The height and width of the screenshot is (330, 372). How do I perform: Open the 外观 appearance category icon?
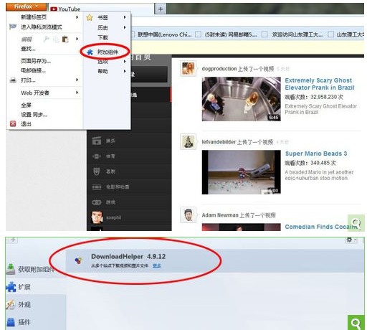(x=11, y=304)
